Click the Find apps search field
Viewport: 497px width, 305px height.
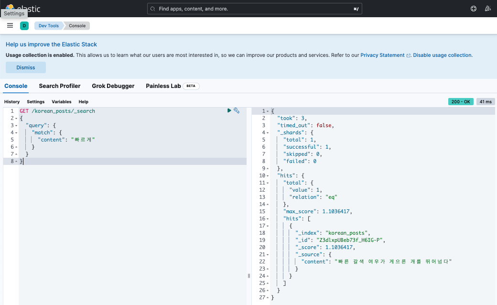(256, 9)
